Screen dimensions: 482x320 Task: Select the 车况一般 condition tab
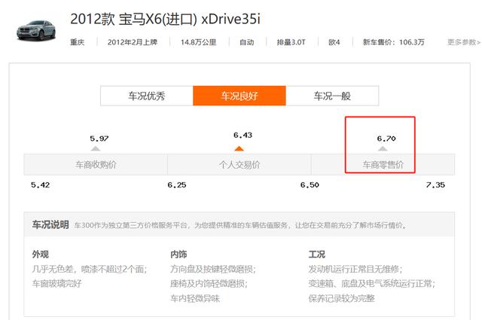click(332, 96)
